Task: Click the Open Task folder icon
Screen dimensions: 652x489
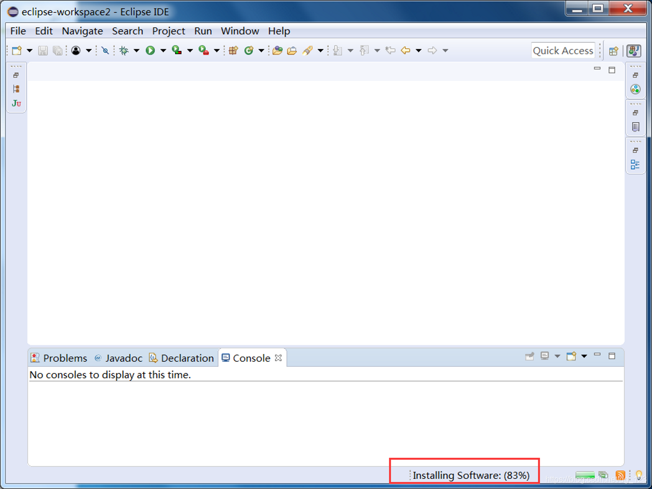Action: (292, 50)
